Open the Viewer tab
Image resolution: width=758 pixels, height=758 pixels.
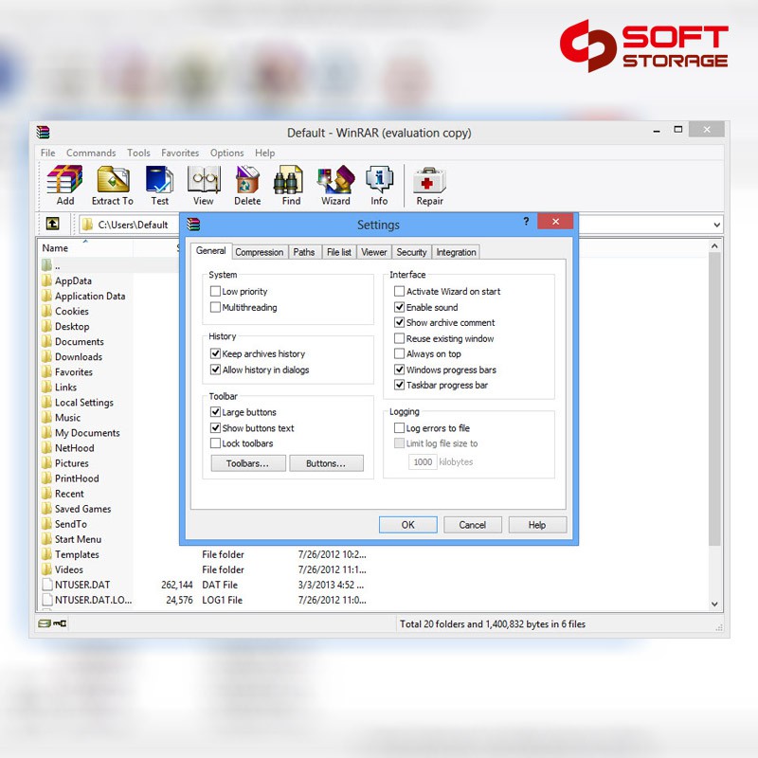(374, 252)
